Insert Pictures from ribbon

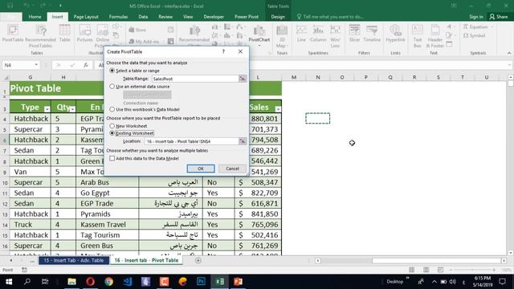84,34
